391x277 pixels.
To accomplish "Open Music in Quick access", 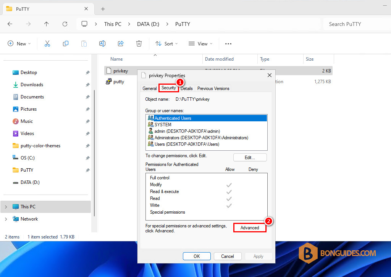I will (x=26, y=121).
